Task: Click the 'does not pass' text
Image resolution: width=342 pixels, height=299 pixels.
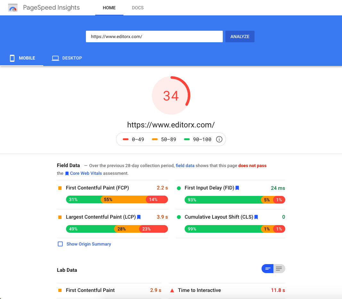Action: point(252,166)
